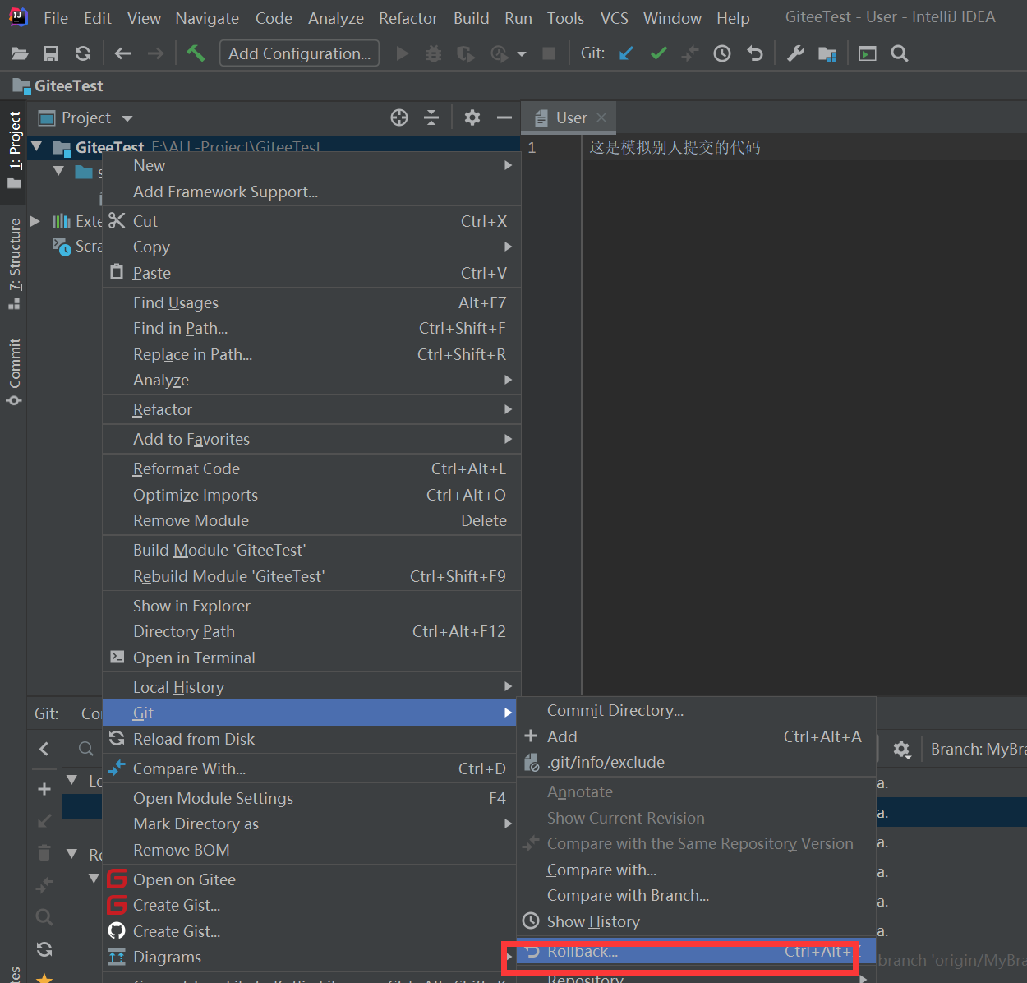
Task: Click the Branch: MyBranch filter
Action: pos(978,749)
